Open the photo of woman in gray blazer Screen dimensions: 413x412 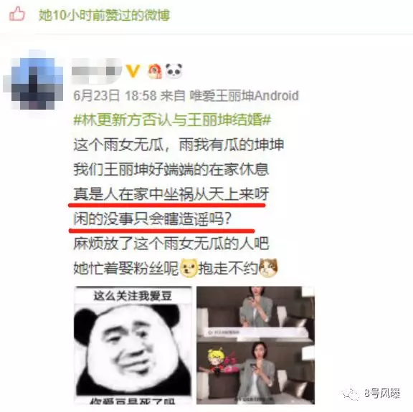tap(255, 345)
